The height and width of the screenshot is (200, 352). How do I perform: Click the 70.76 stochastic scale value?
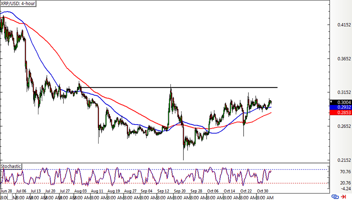pos(345,172)
